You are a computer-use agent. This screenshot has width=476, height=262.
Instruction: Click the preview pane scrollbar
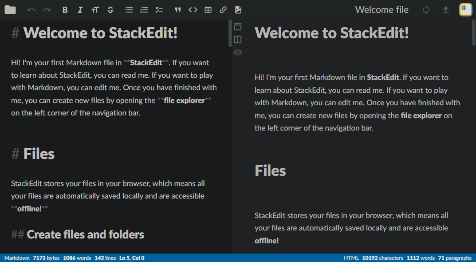(474, 33)
